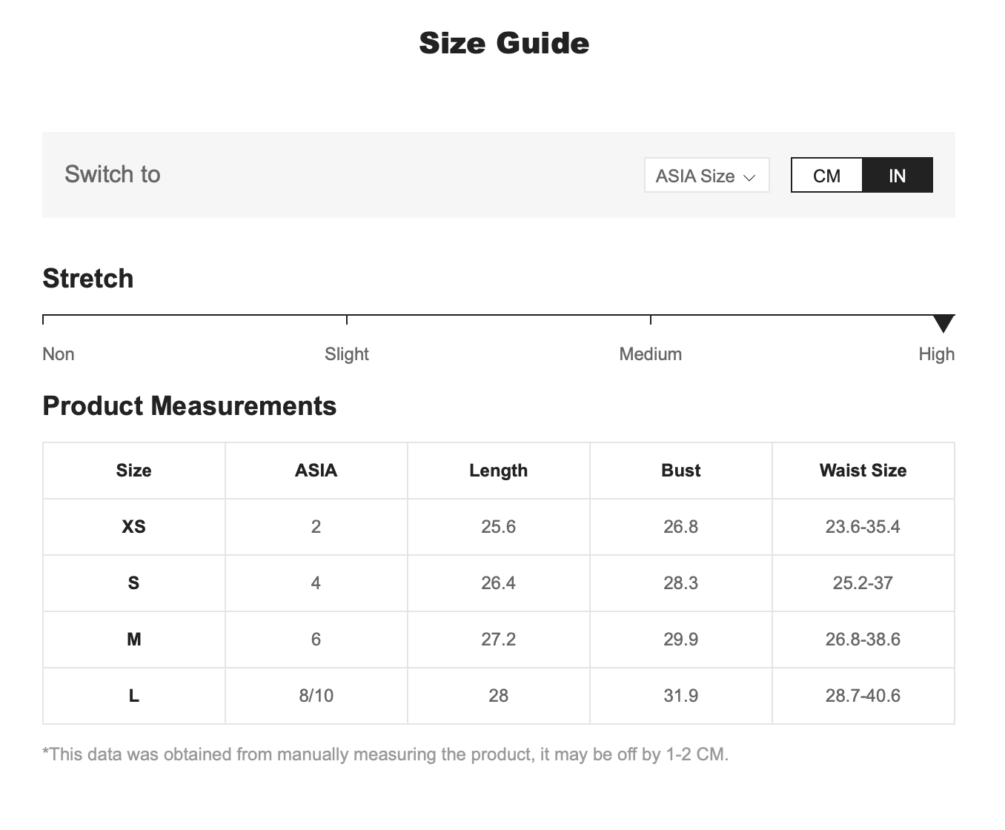
Task: Click the black triangle stretch marker
Action: click(x=943, y=323)
